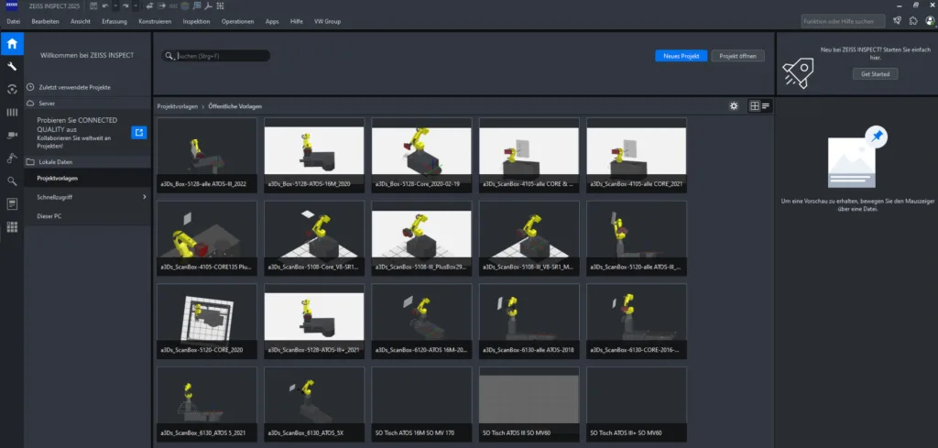
Task: Open the Ansicht menu
Action: [x=81, y=22]
